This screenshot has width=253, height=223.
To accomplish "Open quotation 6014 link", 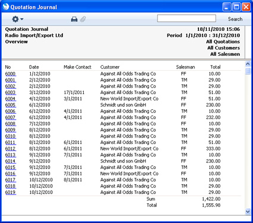I will click(11, 161).
